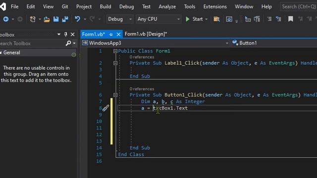Collapse the General toolbox group
This screenshot has height=178, width=317.
(x=1, y=53)
